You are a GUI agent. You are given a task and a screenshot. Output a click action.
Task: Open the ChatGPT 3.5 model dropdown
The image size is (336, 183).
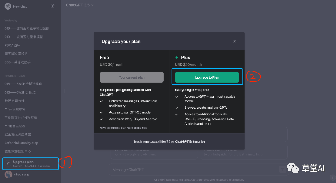80,5
